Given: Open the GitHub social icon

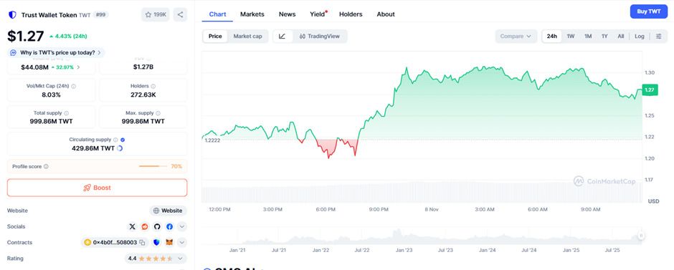Looking at the screenshot, I should click(157, 226).
